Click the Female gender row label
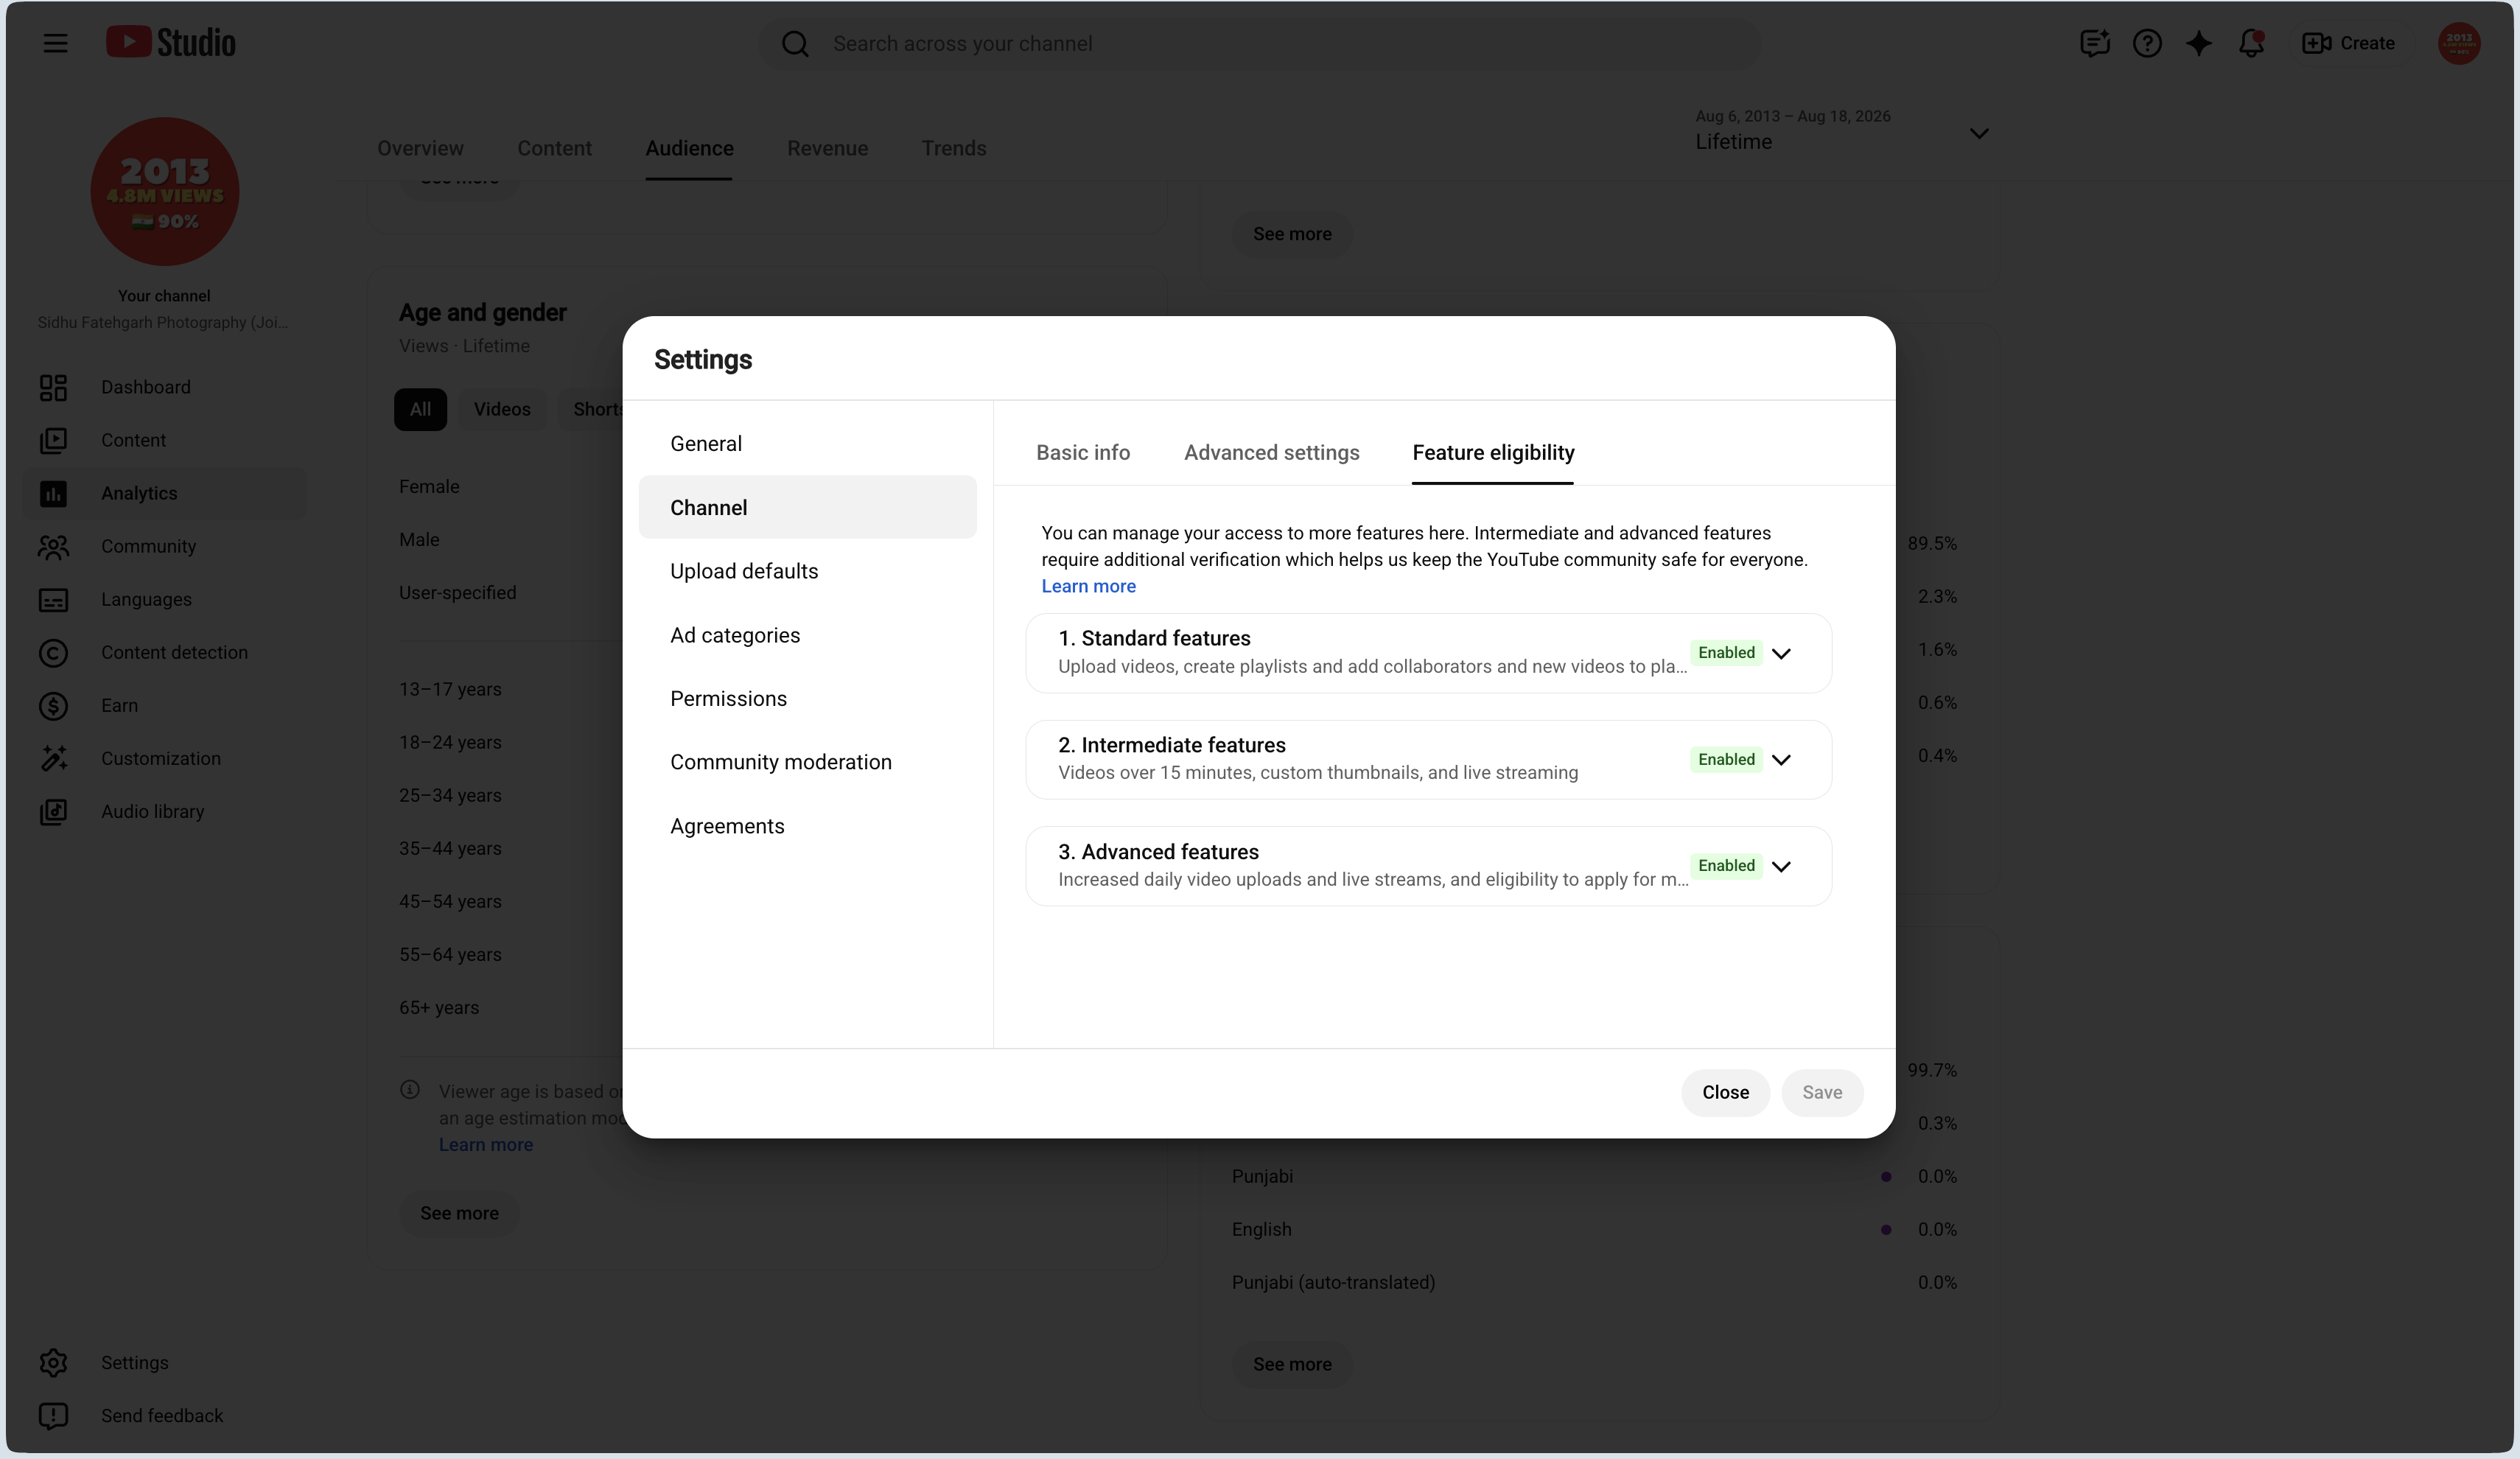Viewport: 2520px width, 1459px height. pyautogui.click(x=429, y=486)
